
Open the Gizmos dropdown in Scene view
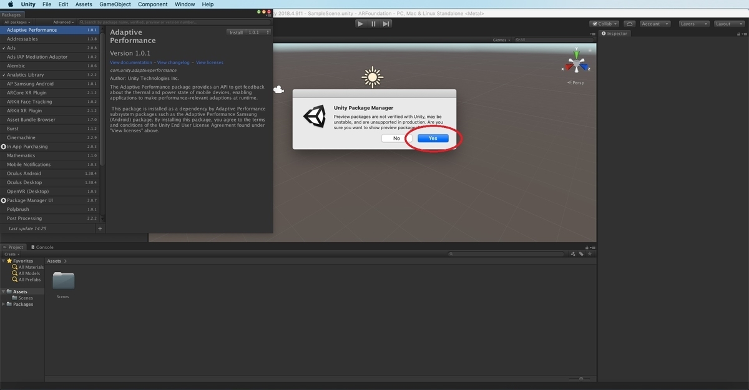point(501,40)
